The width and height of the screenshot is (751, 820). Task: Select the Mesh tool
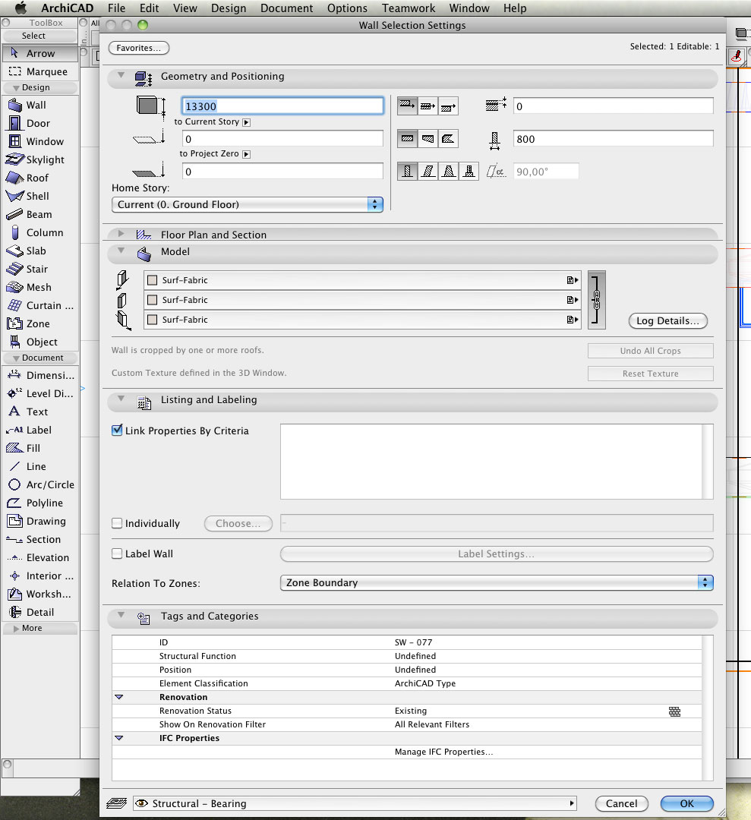[x=38, y=288]
